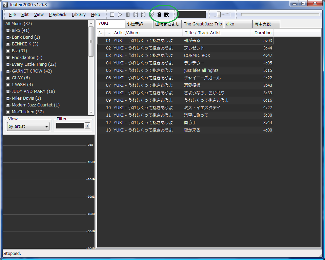Screen dimensions: 325x260
Task: Open the 'by artist' view dropdown
Action: (28, 126)
